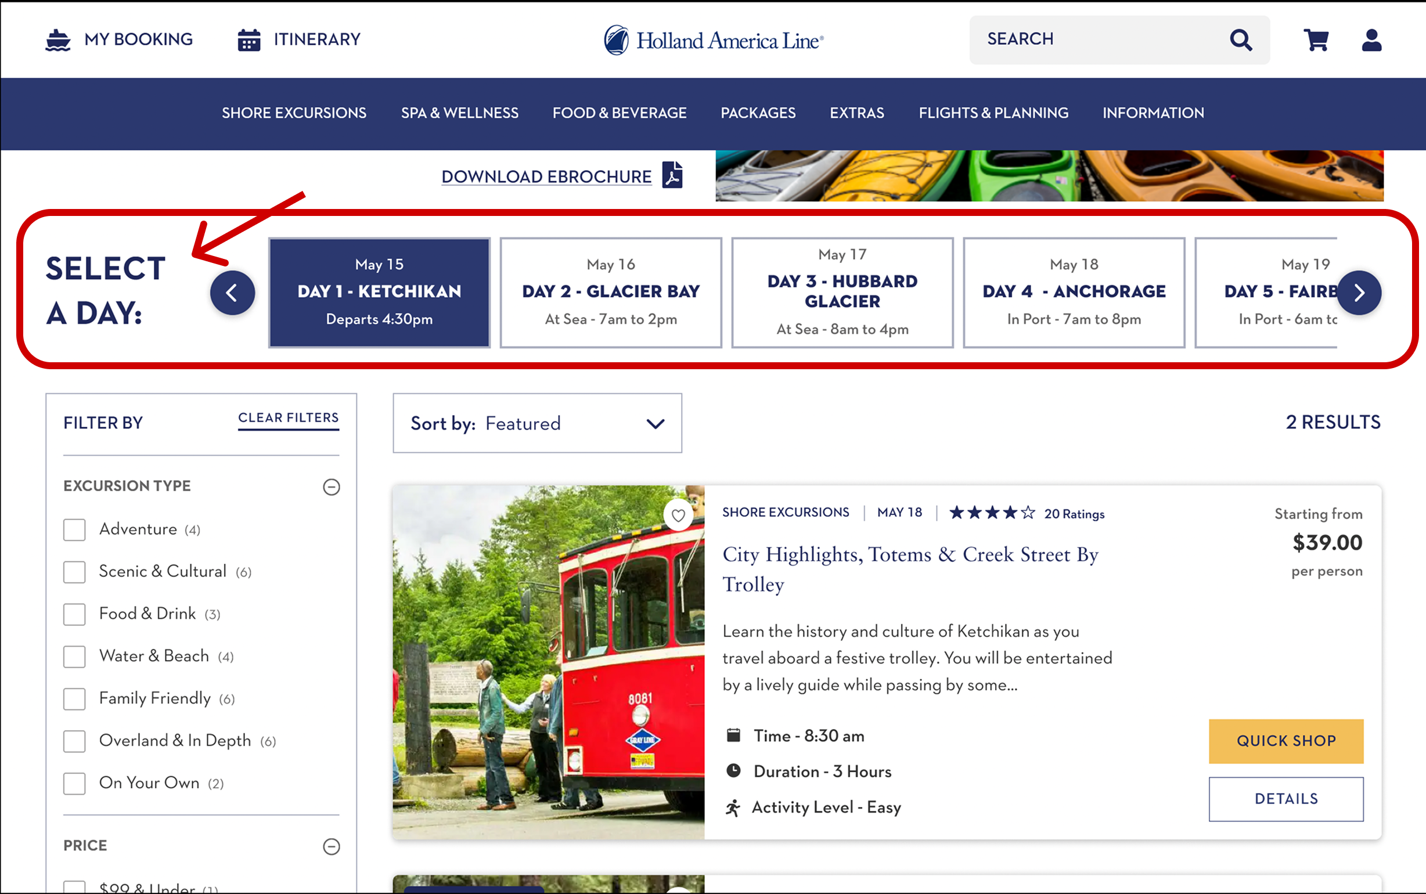Click the shopping cart icon
The width and height of the screenshot is (1426, 894).
click(x=1316, y=40)
